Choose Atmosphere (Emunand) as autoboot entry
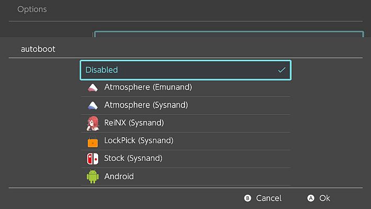 tap(185, 87)
